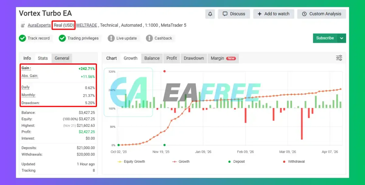365x185 pixels.
Task: Click the deposit marker at Oct 02
Action: 118,145
